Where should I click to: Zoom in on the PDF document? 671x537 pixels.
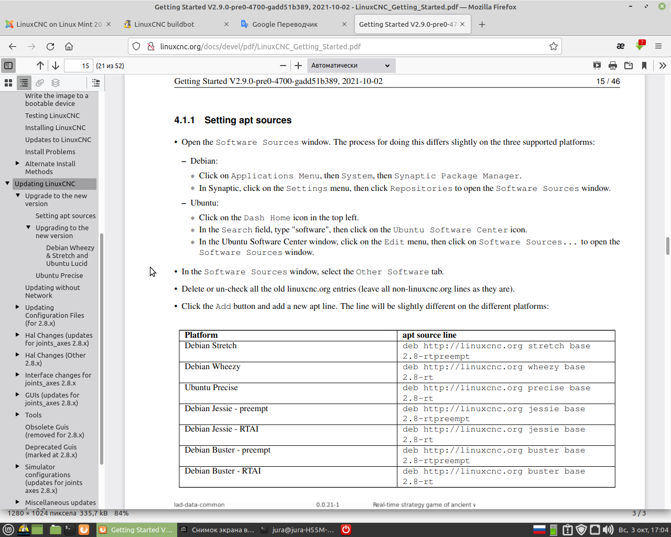[298, 66]
